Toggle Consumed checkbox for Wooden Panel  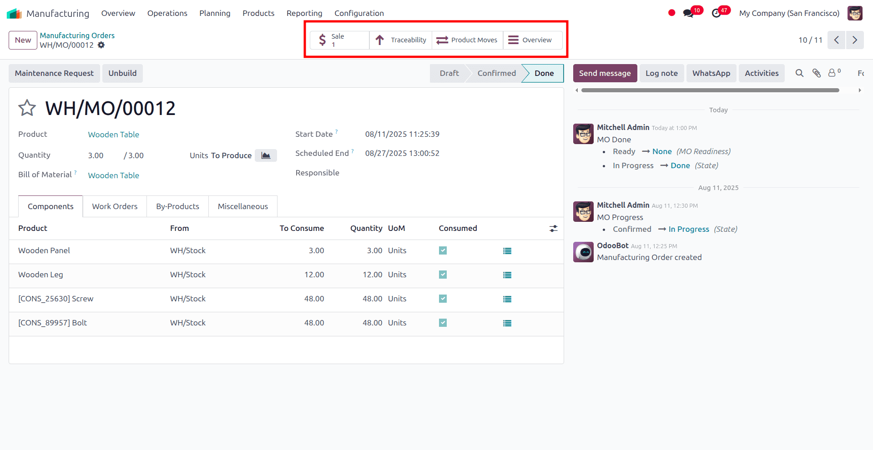click(443, 250)
